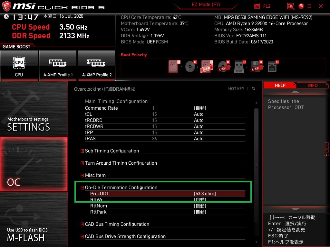The width and height of the screenshot is (330, 247).
Task: Select the USB optical drive boot icon
Action: [223, 67]
